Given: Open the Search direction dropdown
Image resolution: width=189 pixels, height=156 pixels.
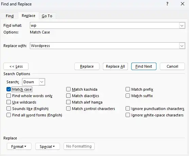Looking at the screenshot, I should (42, 82).
